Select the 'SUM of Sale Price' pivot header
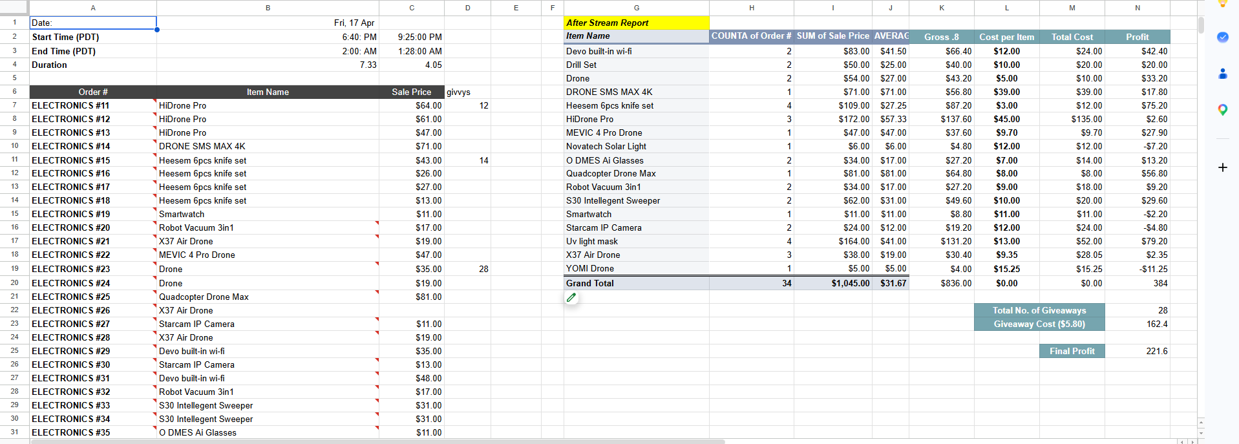 pos(833,36)
